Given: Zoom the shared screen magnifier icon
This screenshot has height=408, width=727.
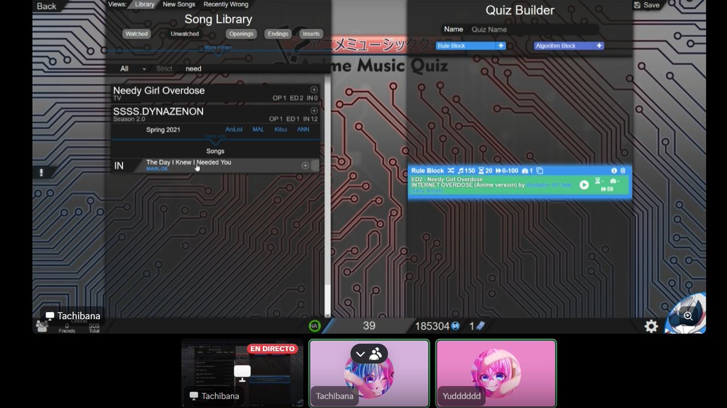Looking at the screenshot, I should tap(688, 316).
